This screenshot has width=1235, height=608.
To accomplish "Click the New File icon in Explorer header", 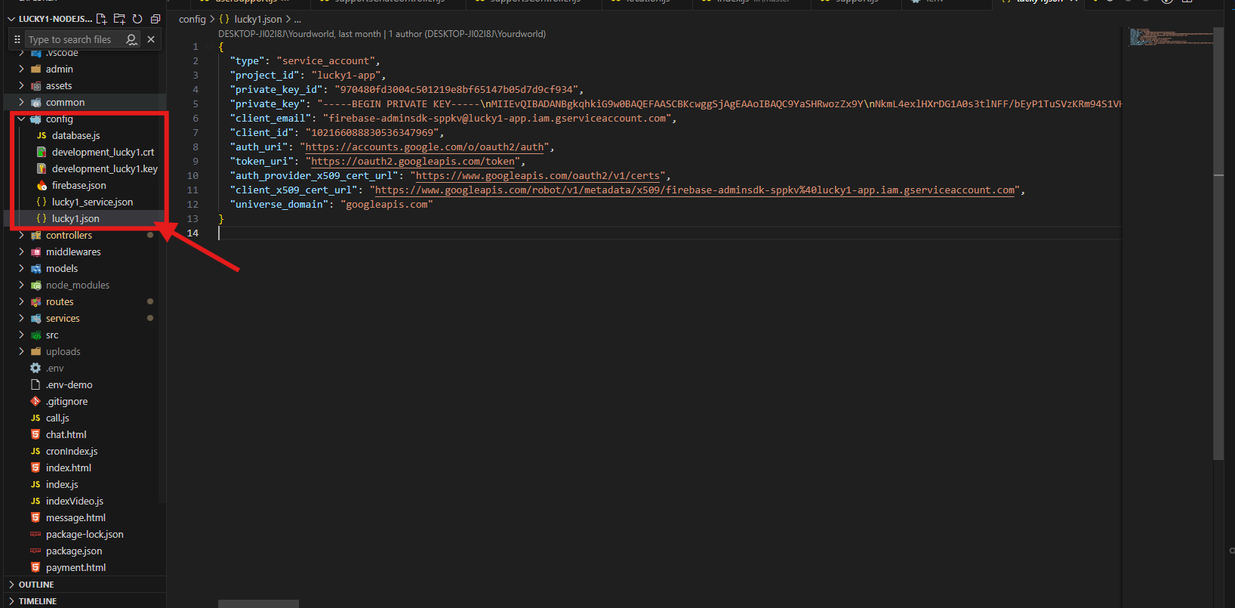I will [x=102, y=19].
